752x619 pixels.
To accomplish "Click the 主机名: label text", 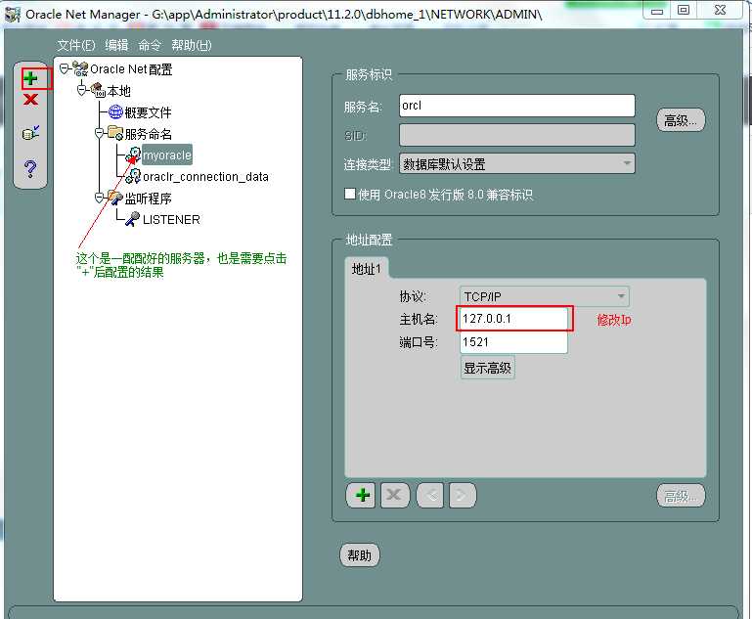I will (x=419, y=319).
